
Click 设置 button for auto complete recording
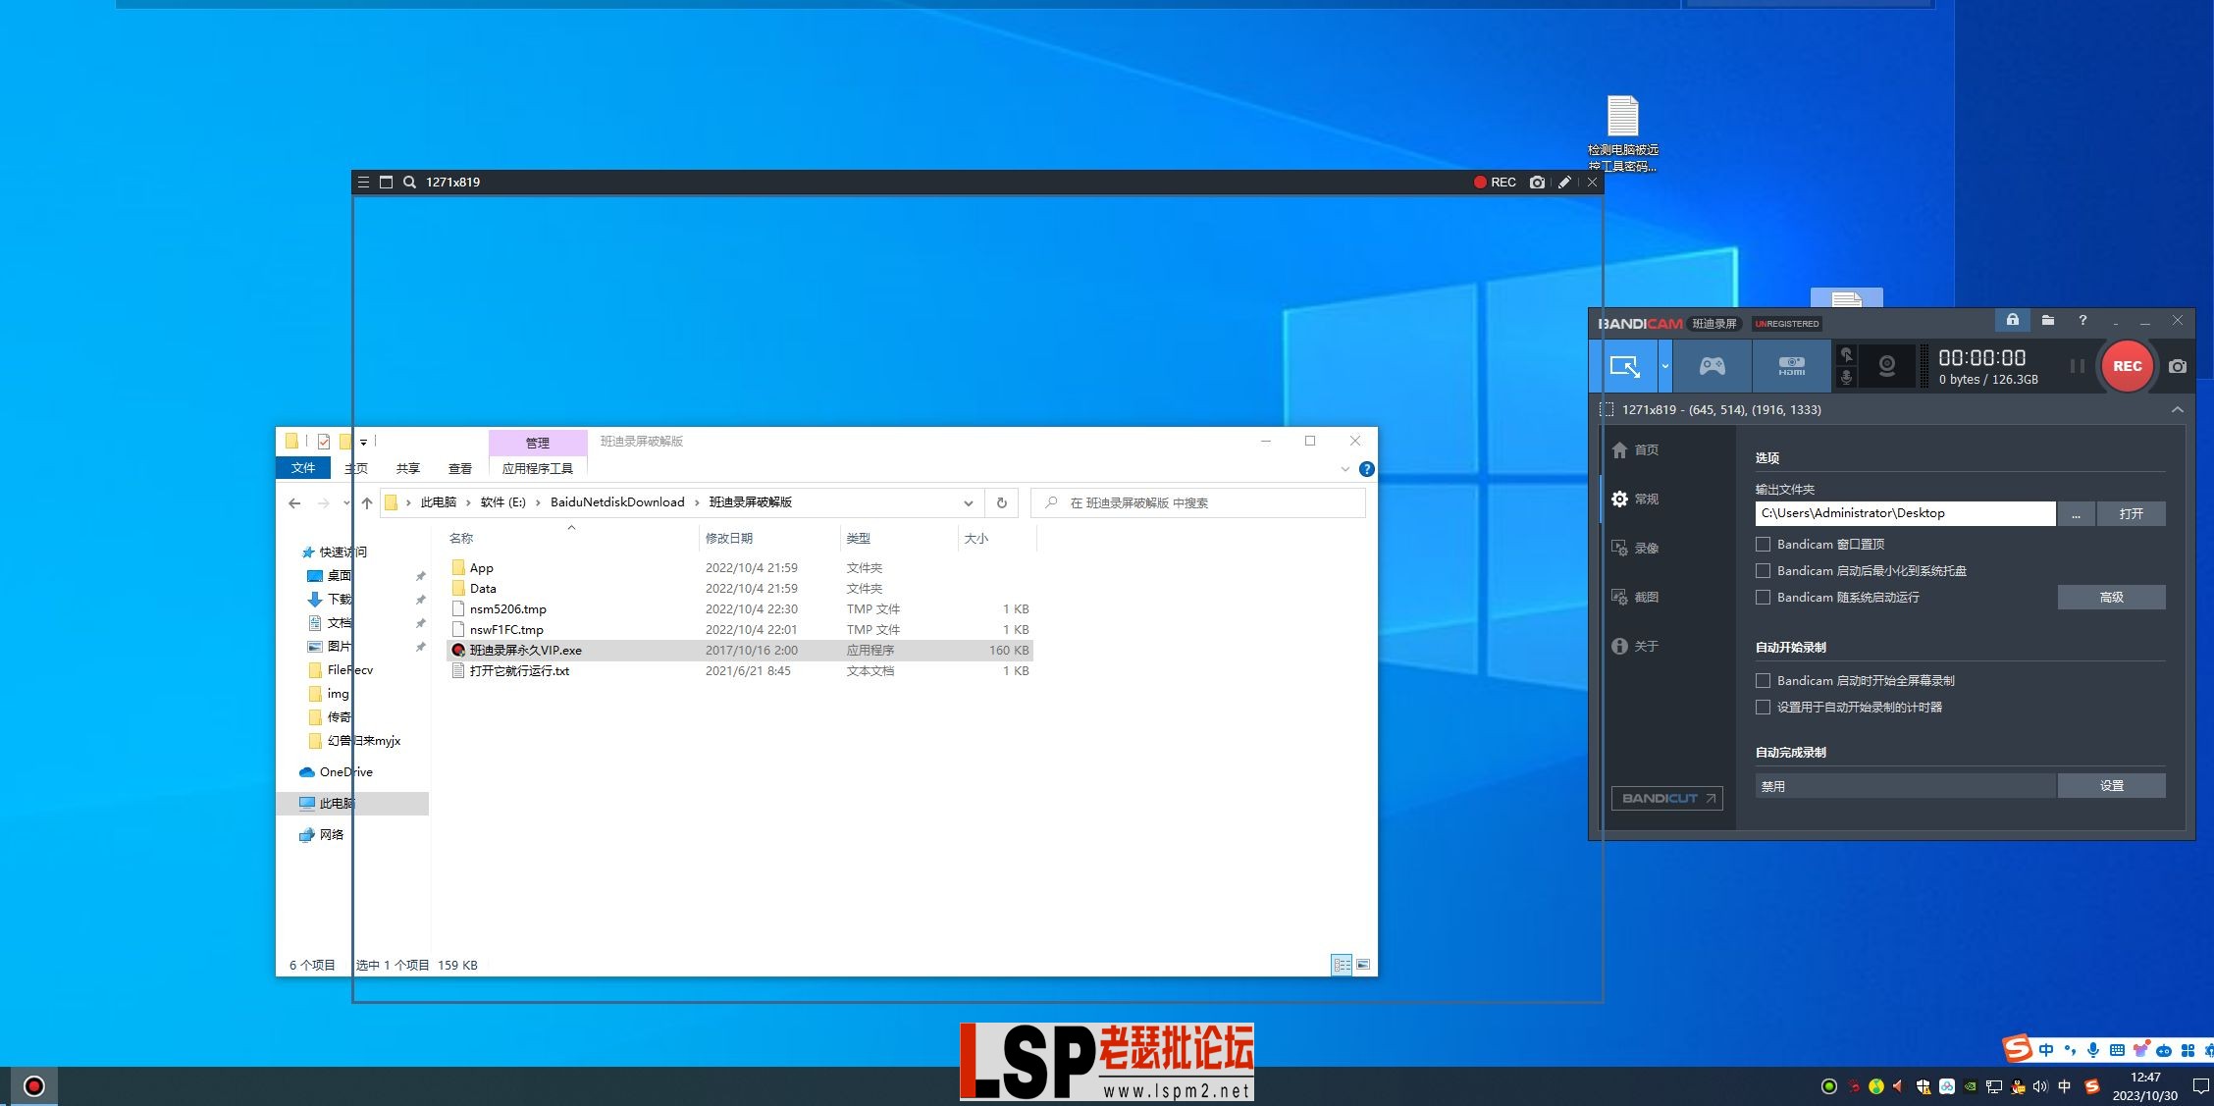[2111, 785]
